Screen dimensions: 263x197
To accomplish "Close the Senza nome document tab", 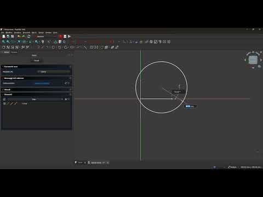I will point(108,163).
